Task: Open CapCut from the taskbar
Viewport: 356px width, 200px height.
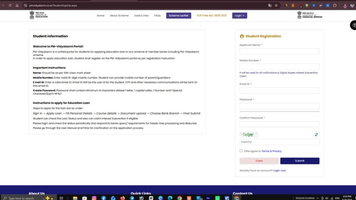Action: 151,198
